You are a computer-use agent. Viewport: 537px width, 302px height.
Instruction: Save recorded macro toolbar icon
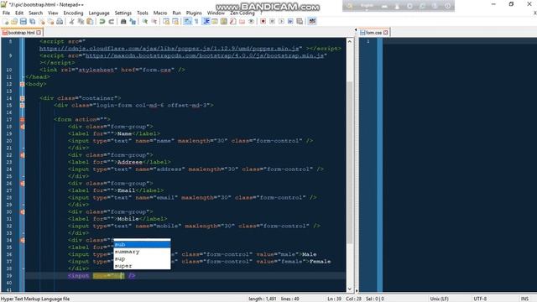(300, 21)
